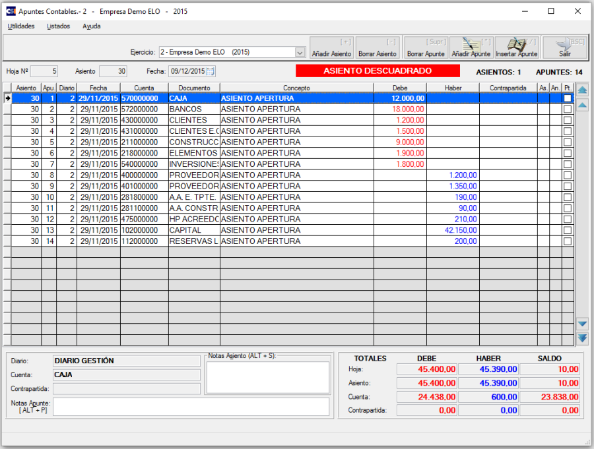
Task: Toggle Pt. checkbox for INVERSIONES row
Action: pyautogui.click(x=568, y=164)
